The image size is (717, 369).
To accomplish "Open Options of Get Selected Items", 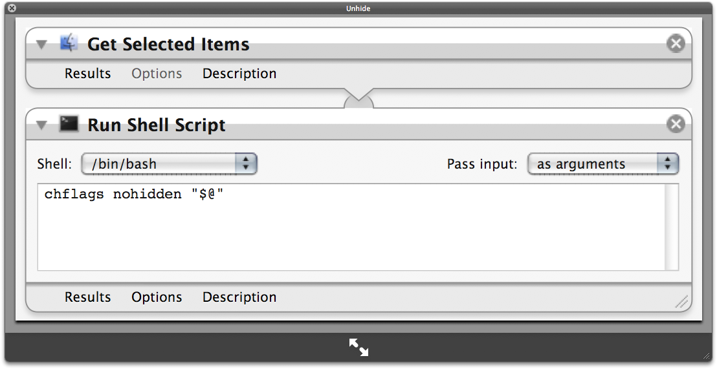I will pyautogui.click(x=157, y=74).
